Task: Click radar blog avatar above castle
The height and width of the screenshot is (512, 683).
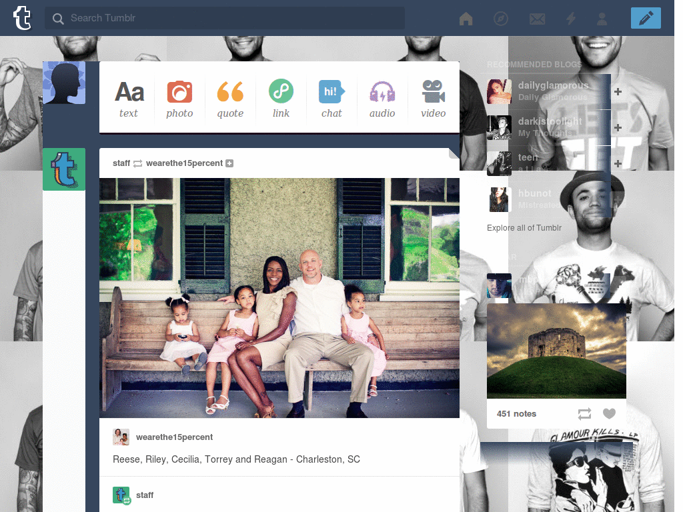Action: point(499,285)
